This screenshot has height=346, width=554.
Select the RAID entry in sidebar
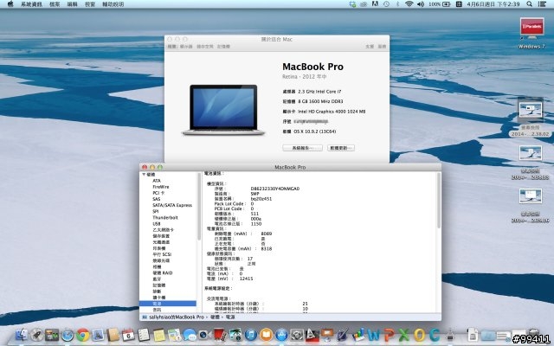click(x=163, y=273)
